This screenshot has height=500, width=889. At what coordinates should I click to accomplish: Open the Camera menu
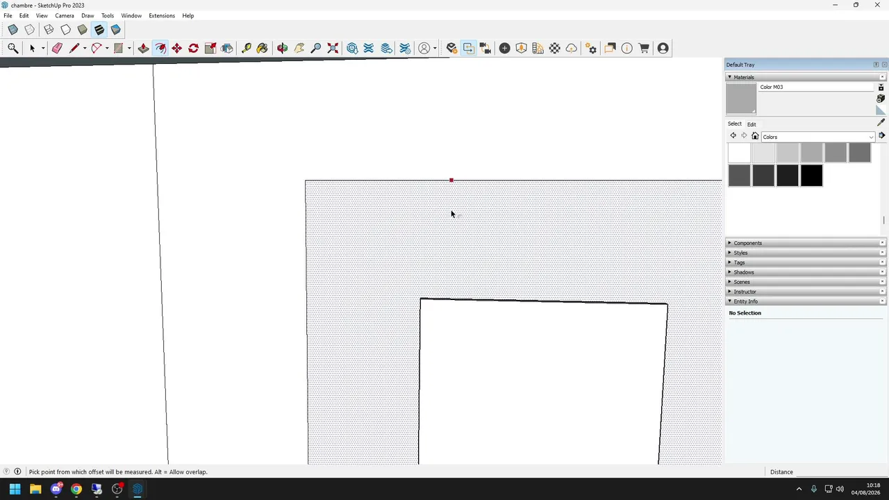pyautogui.click(x=65, y=15)
